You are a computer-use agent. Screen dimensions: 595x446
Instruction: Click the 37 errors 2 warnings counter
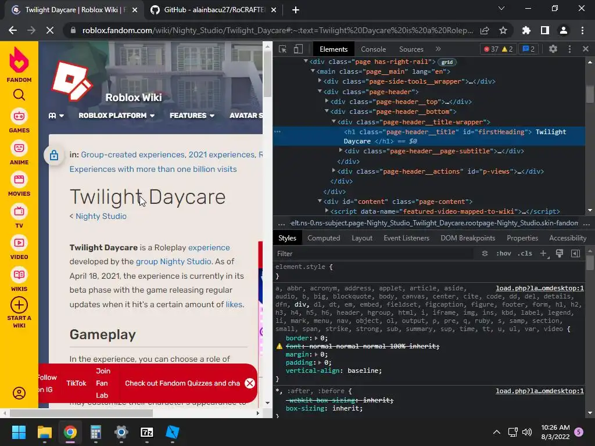click(498, 49)
